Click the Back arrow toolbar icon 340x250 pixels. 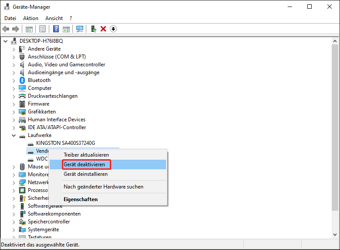6,29
